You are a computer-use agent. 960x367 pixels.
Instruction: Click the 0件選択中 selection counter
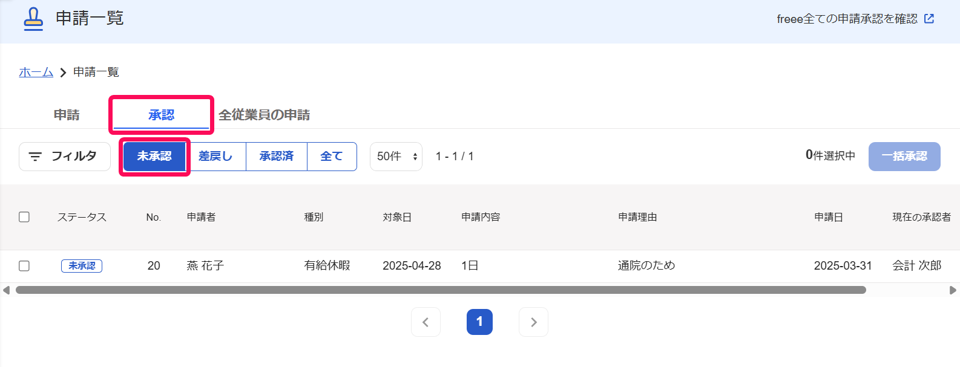[x=830, y=155]
